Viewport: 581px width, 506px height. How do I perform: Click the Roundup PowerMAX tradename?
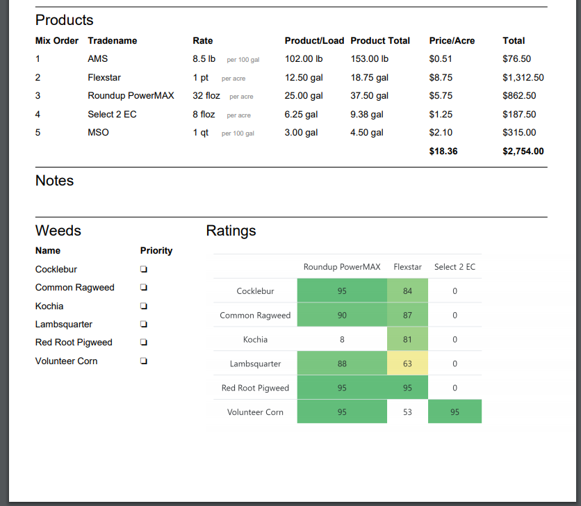tap(131, 95)
